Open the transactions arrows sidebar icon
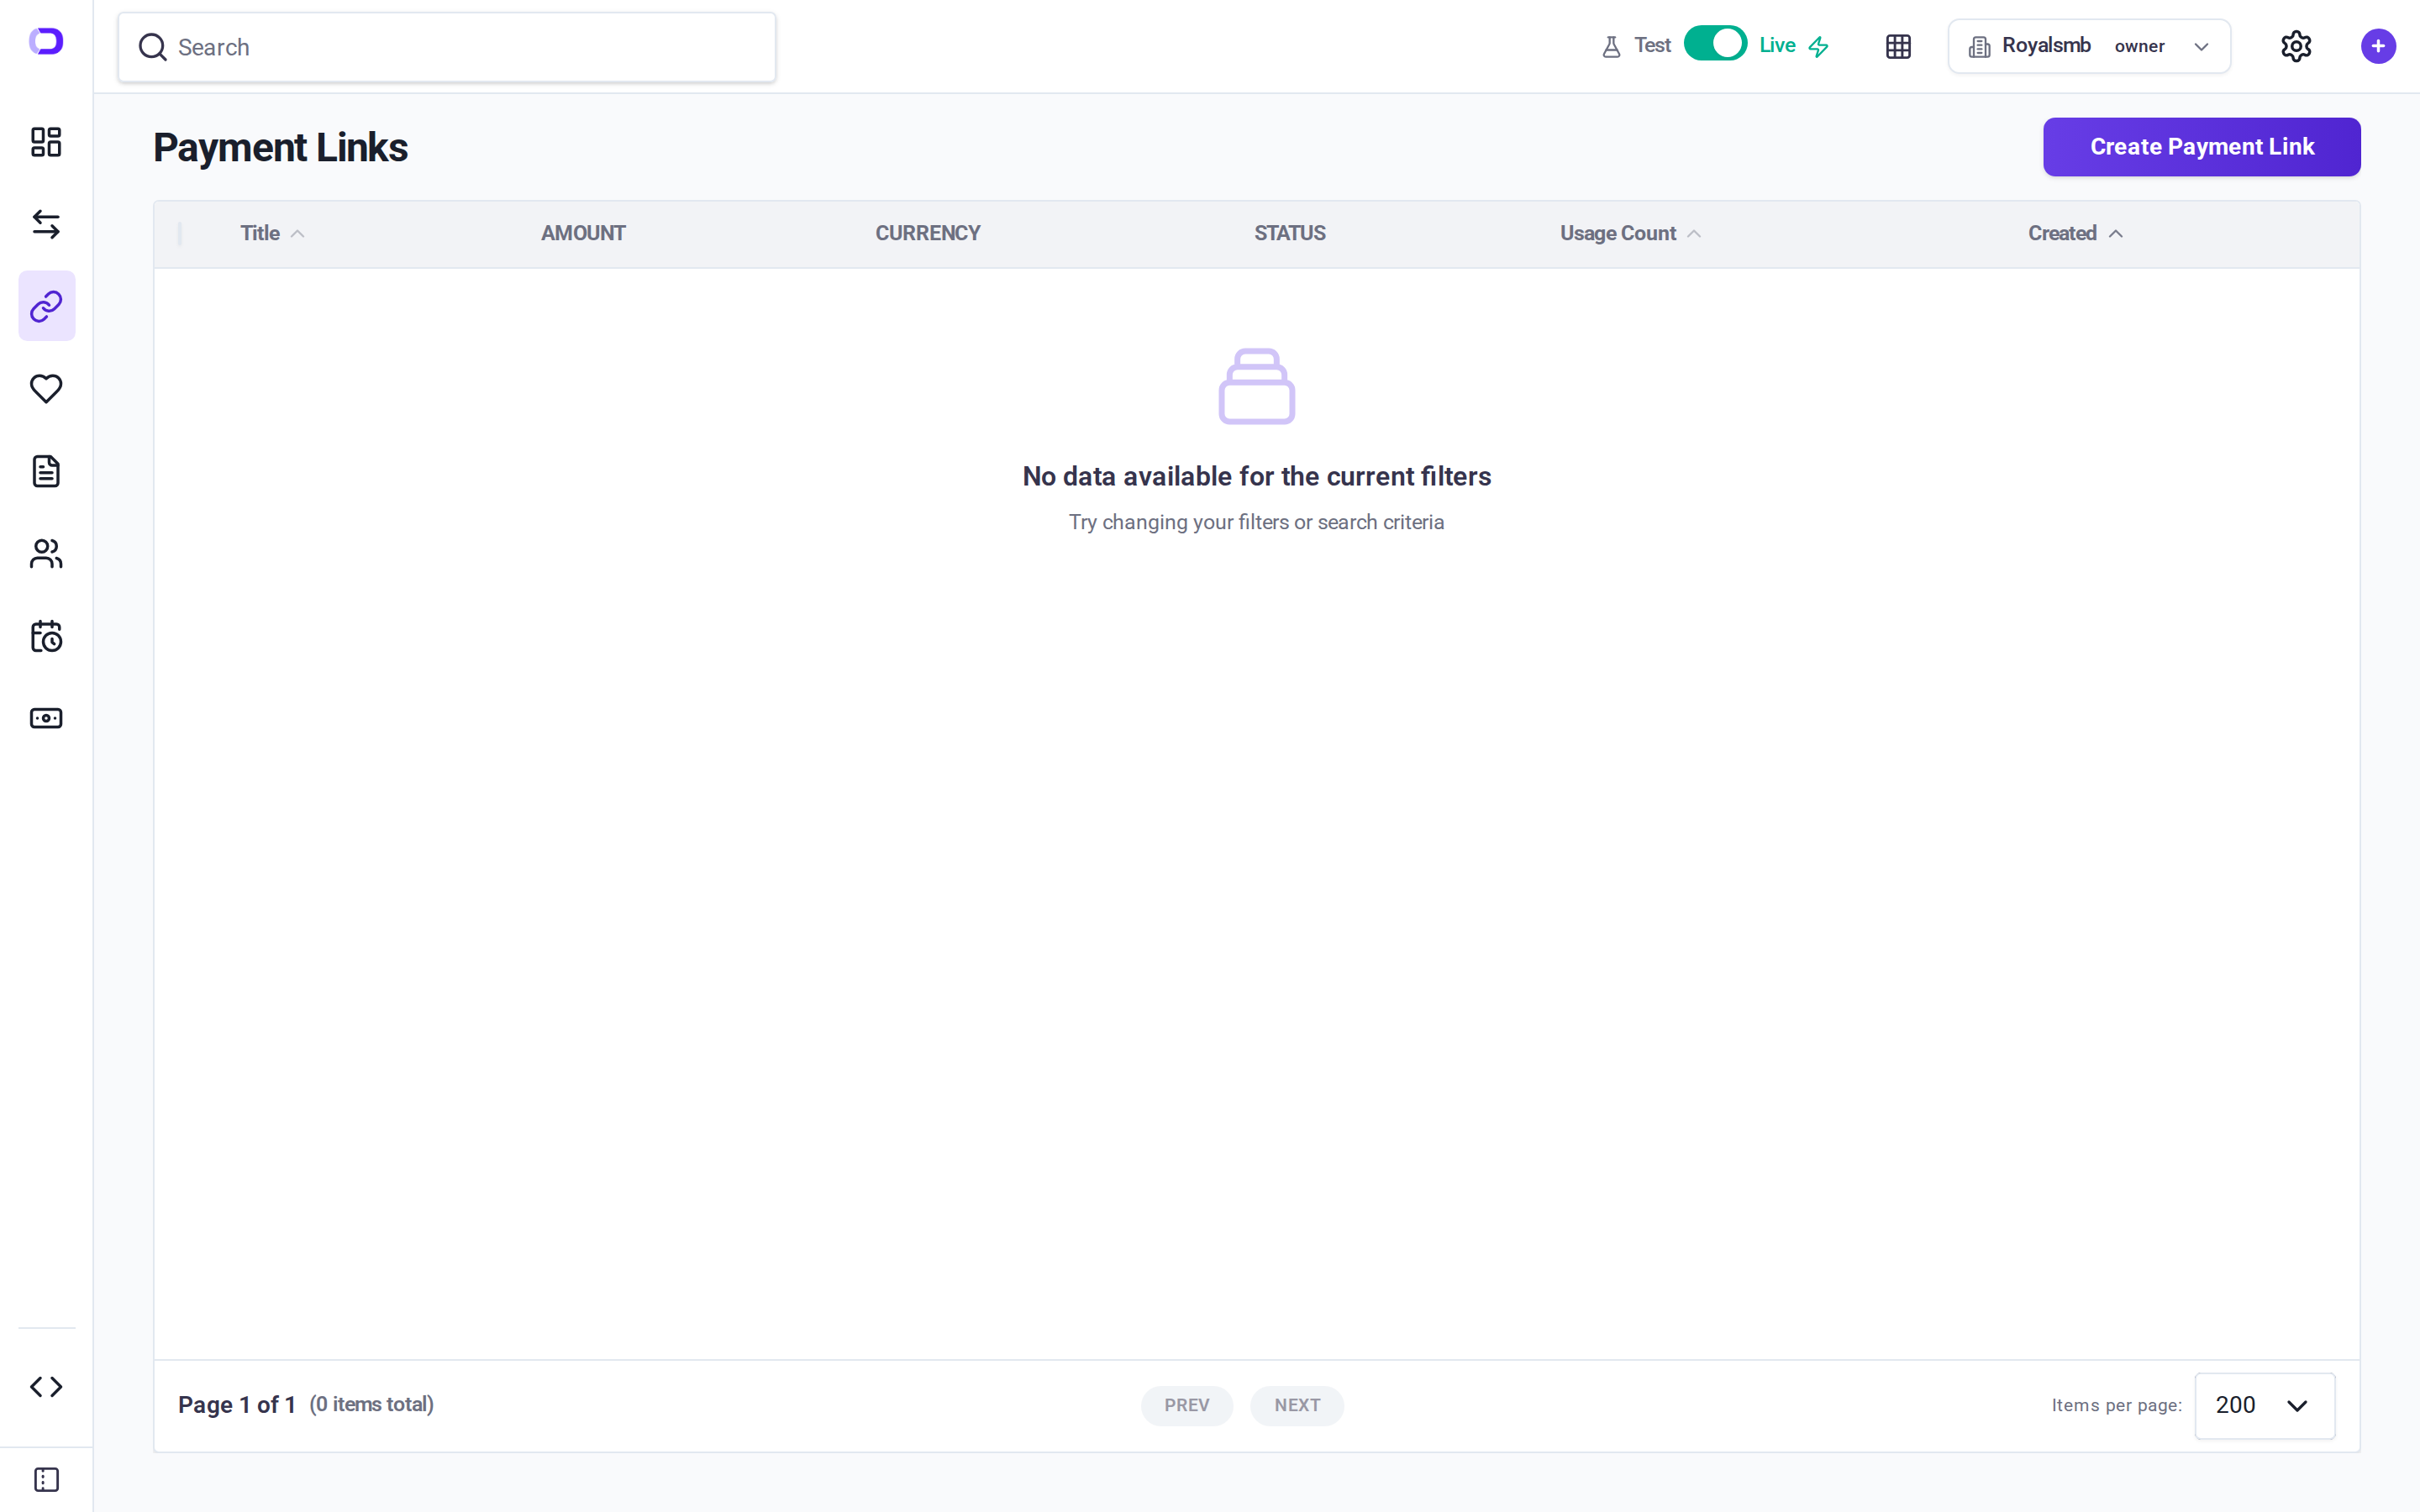2420x1512 pixels. click(x=46, y=224)
